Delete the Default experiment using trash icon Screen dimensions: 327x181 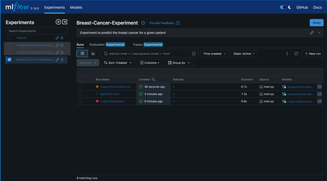coord(62,38)
